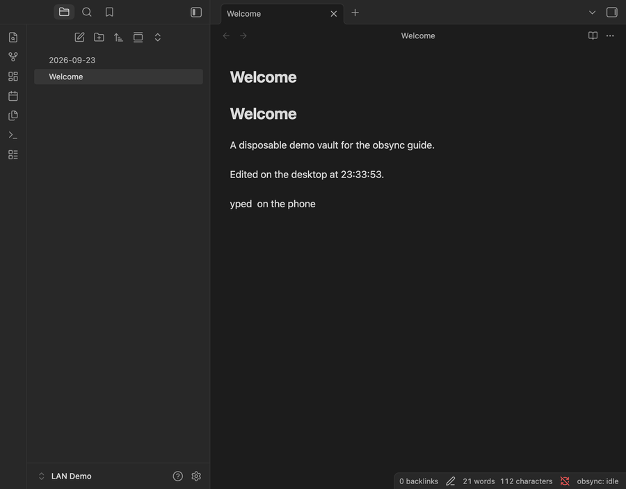626x489 pixels.
Task: Toggle the right sidebar panel
Action: pyautogui.click(x=611, y=13)
